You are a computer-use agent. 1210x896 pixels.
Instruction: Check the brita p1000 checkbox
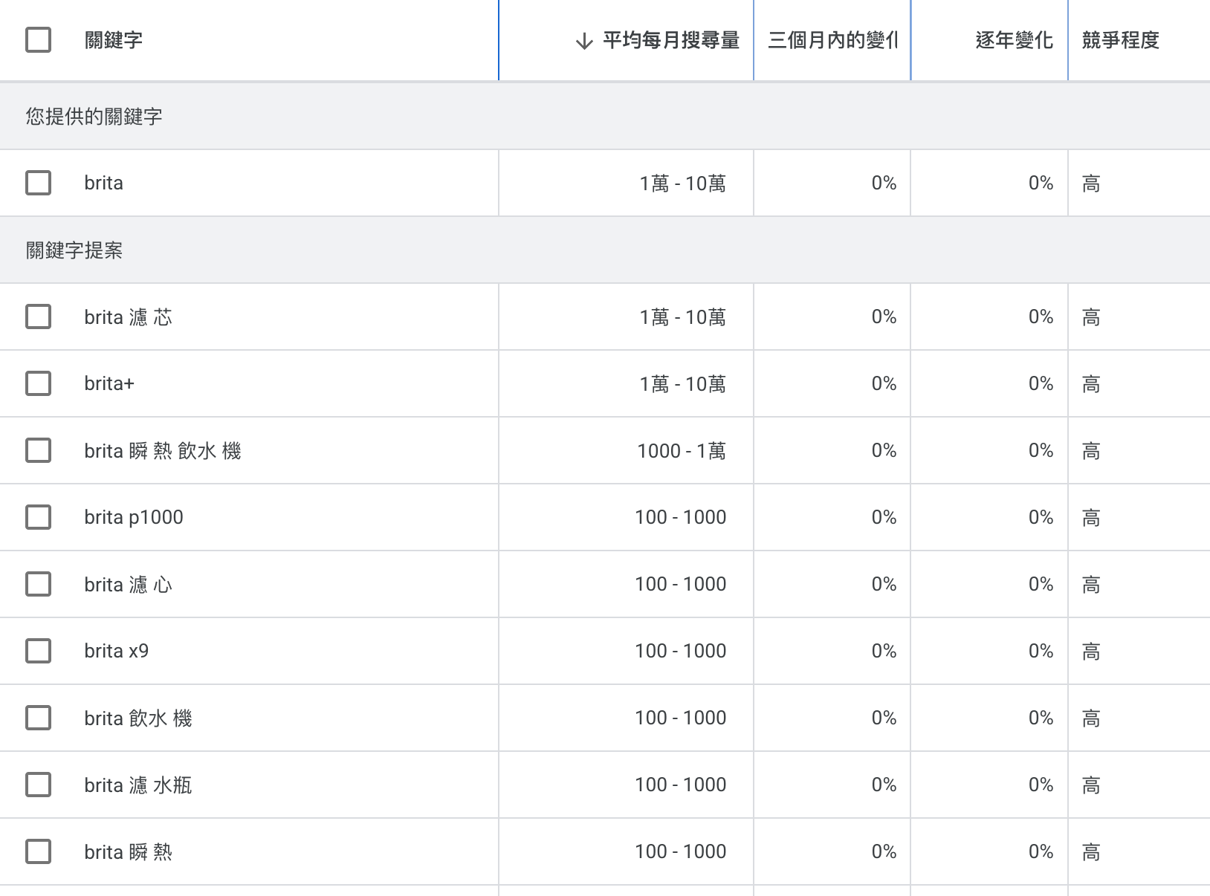39,517
